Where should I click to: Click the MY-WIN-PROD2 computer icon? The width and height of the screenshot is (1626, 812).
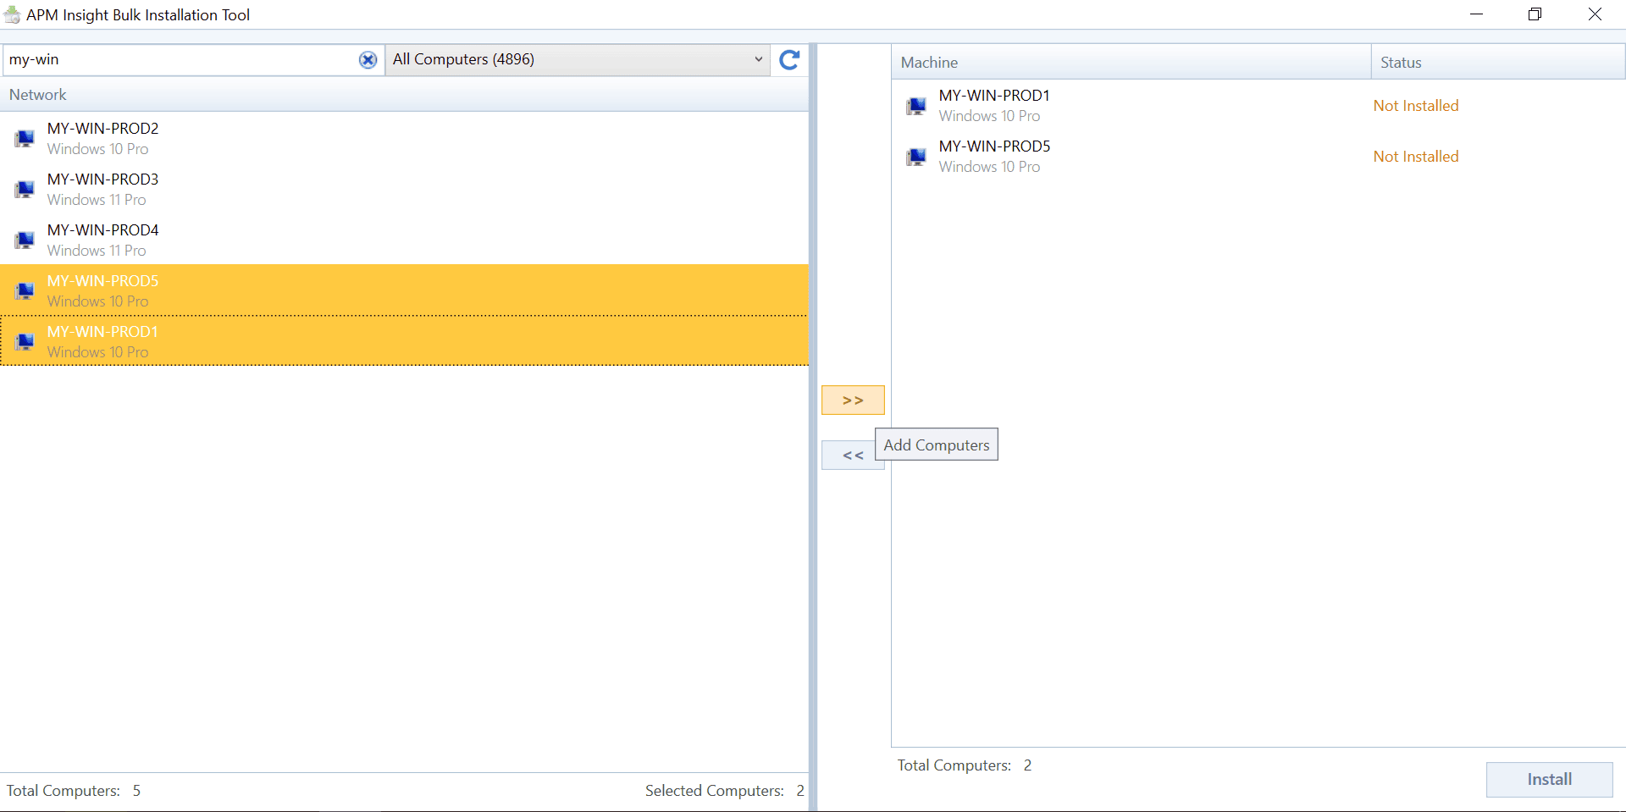(x=25, y=139)
